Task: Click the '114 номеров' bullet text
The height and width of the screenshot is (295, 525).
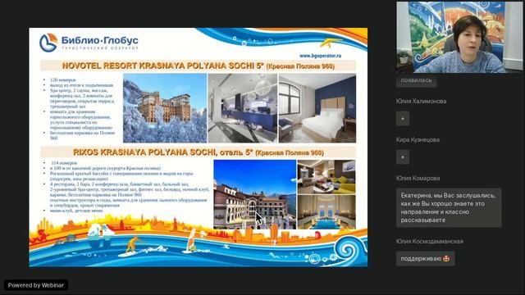Action: point(64,163)
